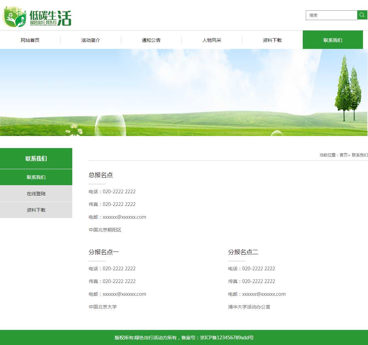Open the 网站首页 navigation item
368x345 pixels.
click(30, 40)
